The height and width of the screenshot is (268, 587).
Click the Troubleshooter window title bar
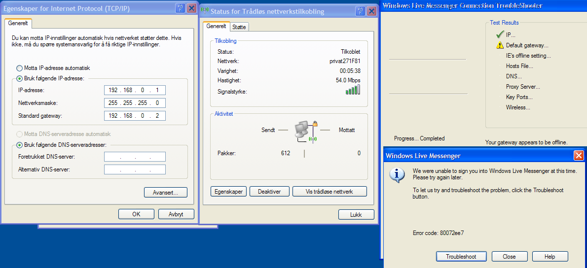484,5
